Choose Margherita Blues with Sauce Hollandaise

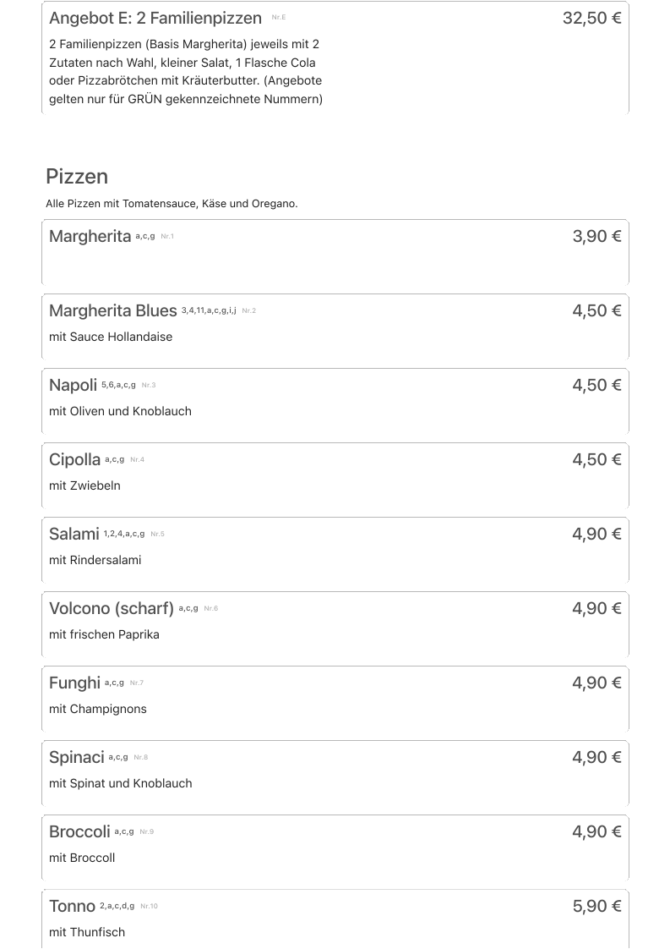click(113, 311)
